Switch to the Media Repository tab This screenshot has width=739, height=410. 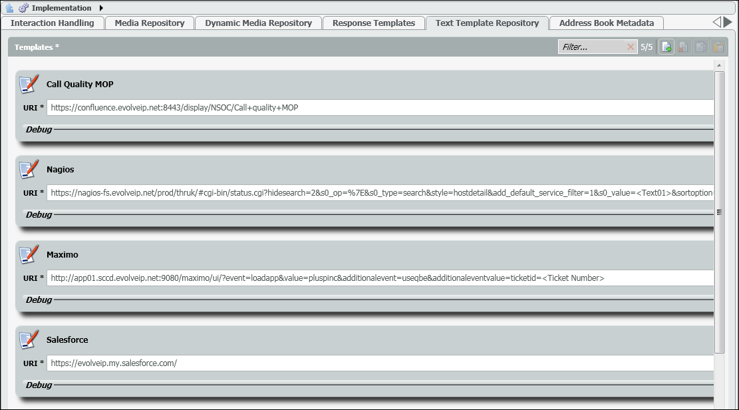coord(150,23)
